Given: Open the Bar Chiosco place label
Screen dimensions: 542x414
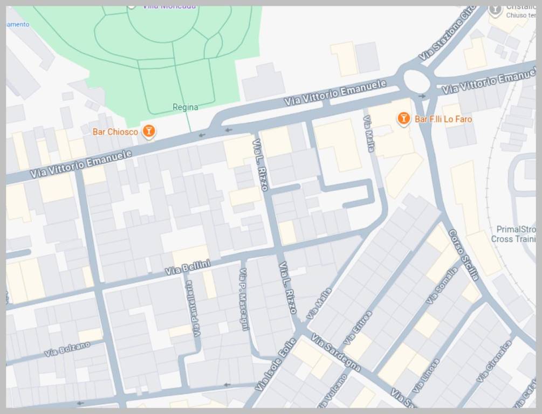Looking at the screenshot, I should coord(115,132).
